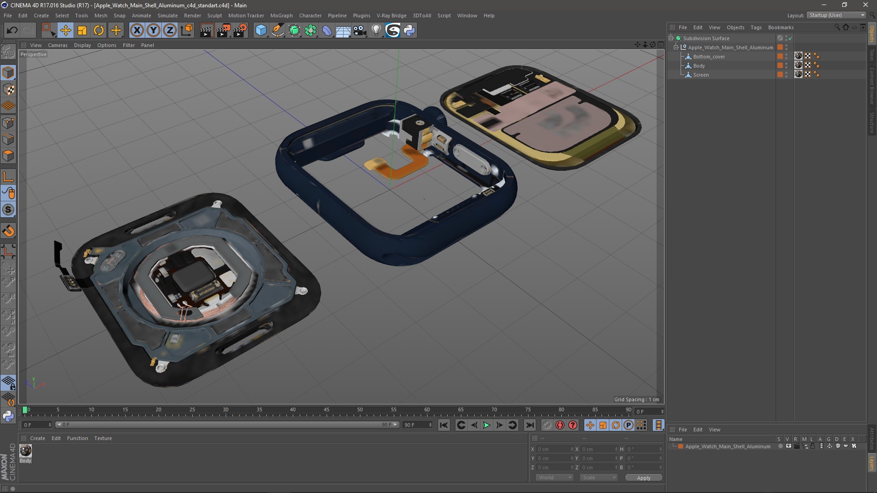Toggle layer view eye for Apple_Watch layer
This screenshot has width=877, height=493.
coord(788,446)
